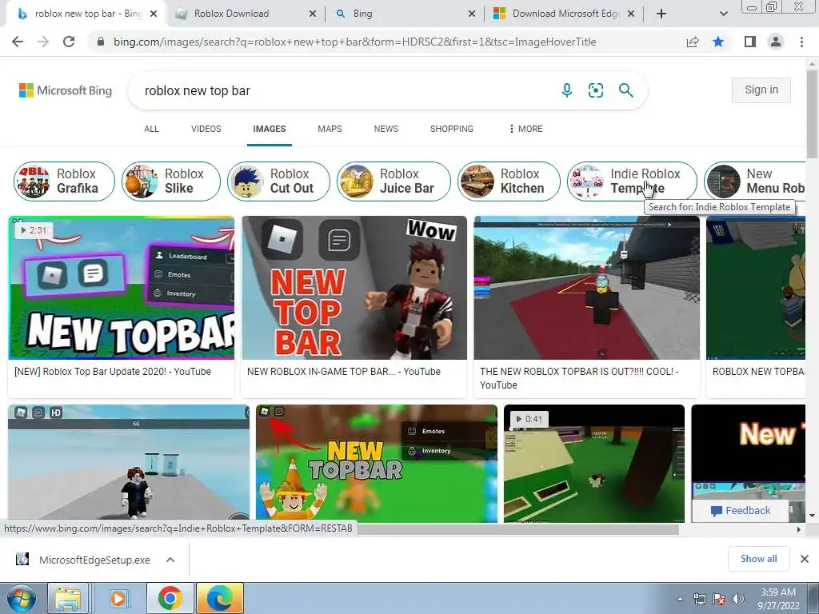Screen dimensions: 819x614
Task: Select the SHOPPING search category
Action: coord(452,129)
